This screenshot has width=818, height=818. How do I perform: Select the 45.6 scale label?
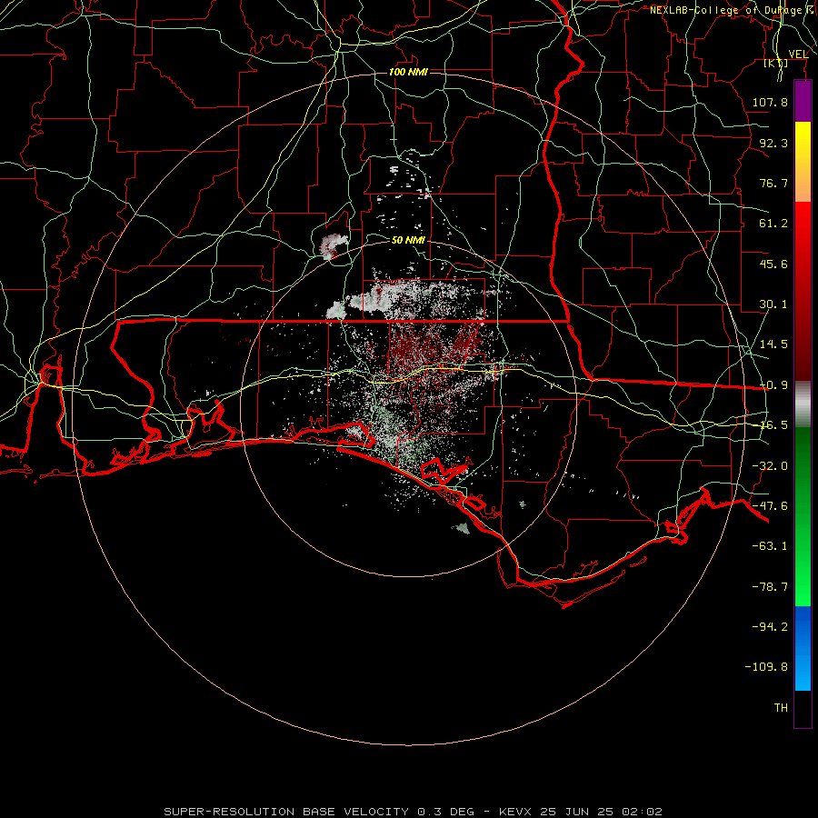click(773, 264)
